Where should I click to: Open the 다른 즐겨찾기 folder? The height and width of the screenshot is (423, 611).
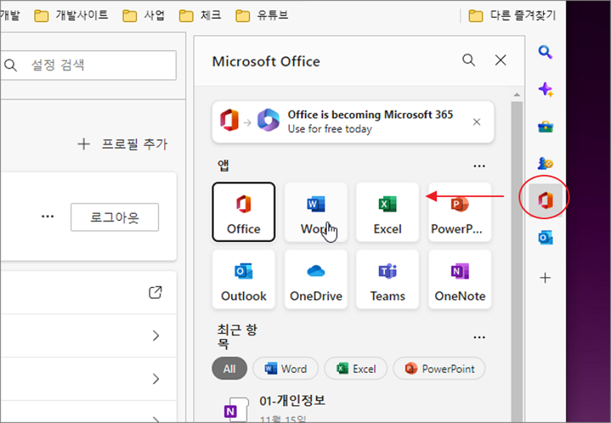pyautogui.click(x=512, y=16)
